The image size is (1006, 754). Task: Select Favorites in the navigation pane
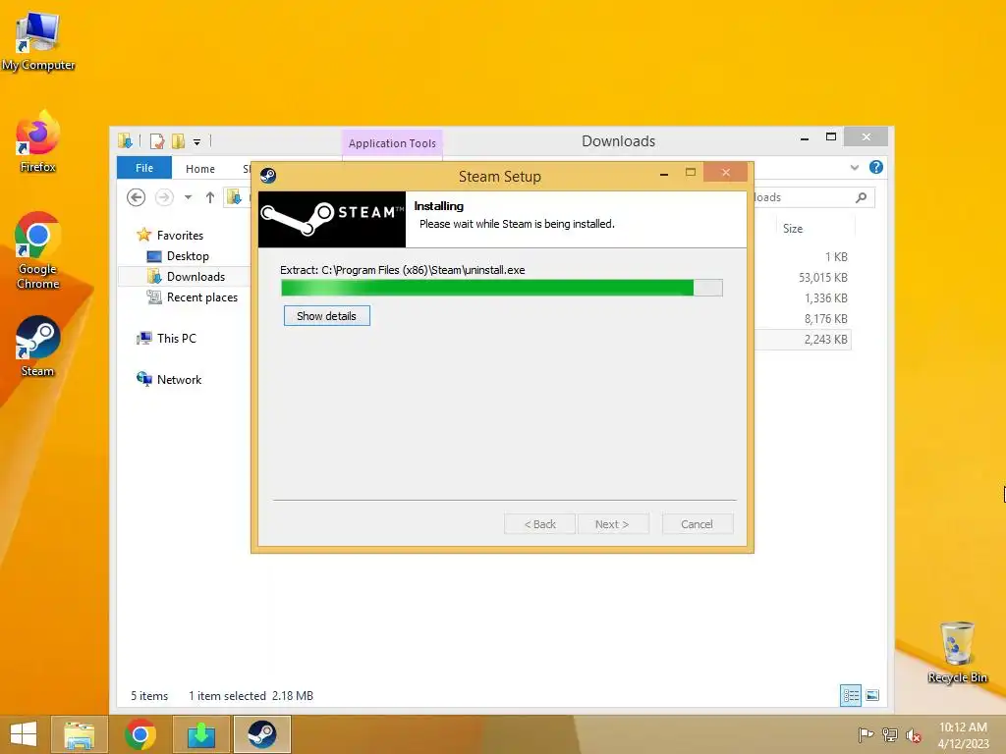tap(181, 236)
